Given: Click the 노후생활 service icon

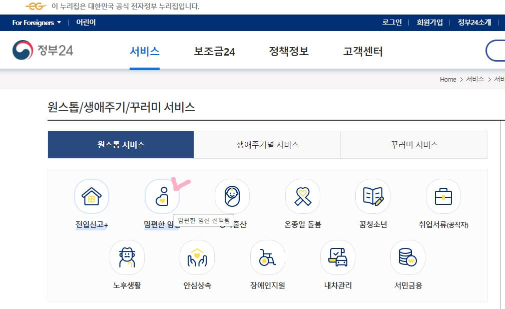Looking at the screenshot, I should 127,257.
